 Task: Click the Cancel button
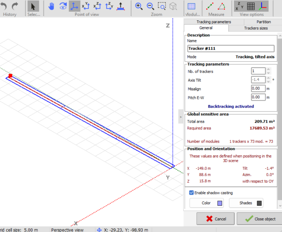(x=215, y=219)
